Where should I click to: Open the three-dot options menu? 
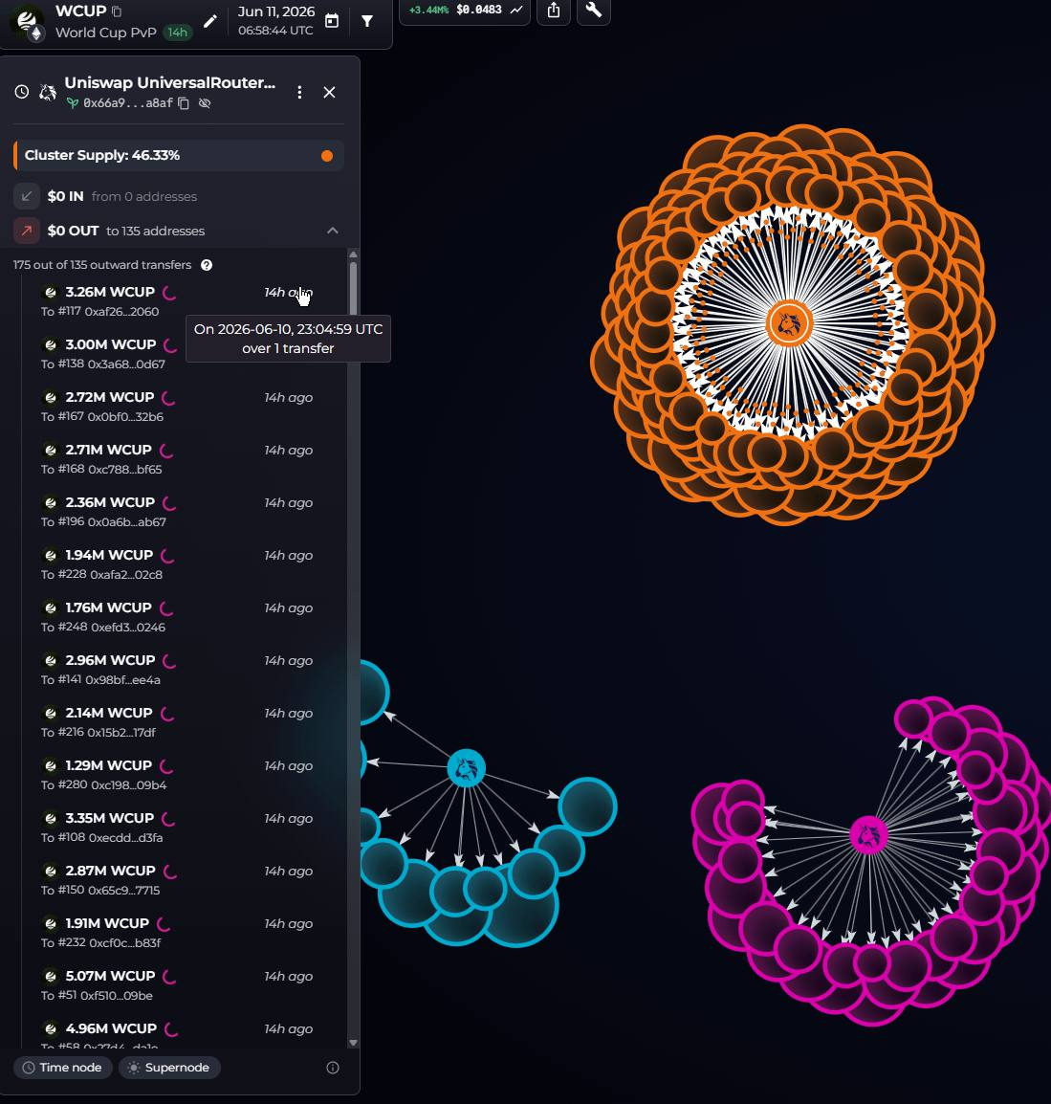(300, 92)
